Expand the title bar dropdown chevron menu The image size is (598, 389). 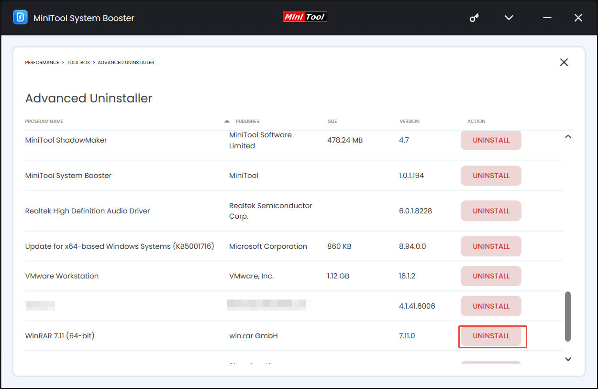[x=509, y=18]
